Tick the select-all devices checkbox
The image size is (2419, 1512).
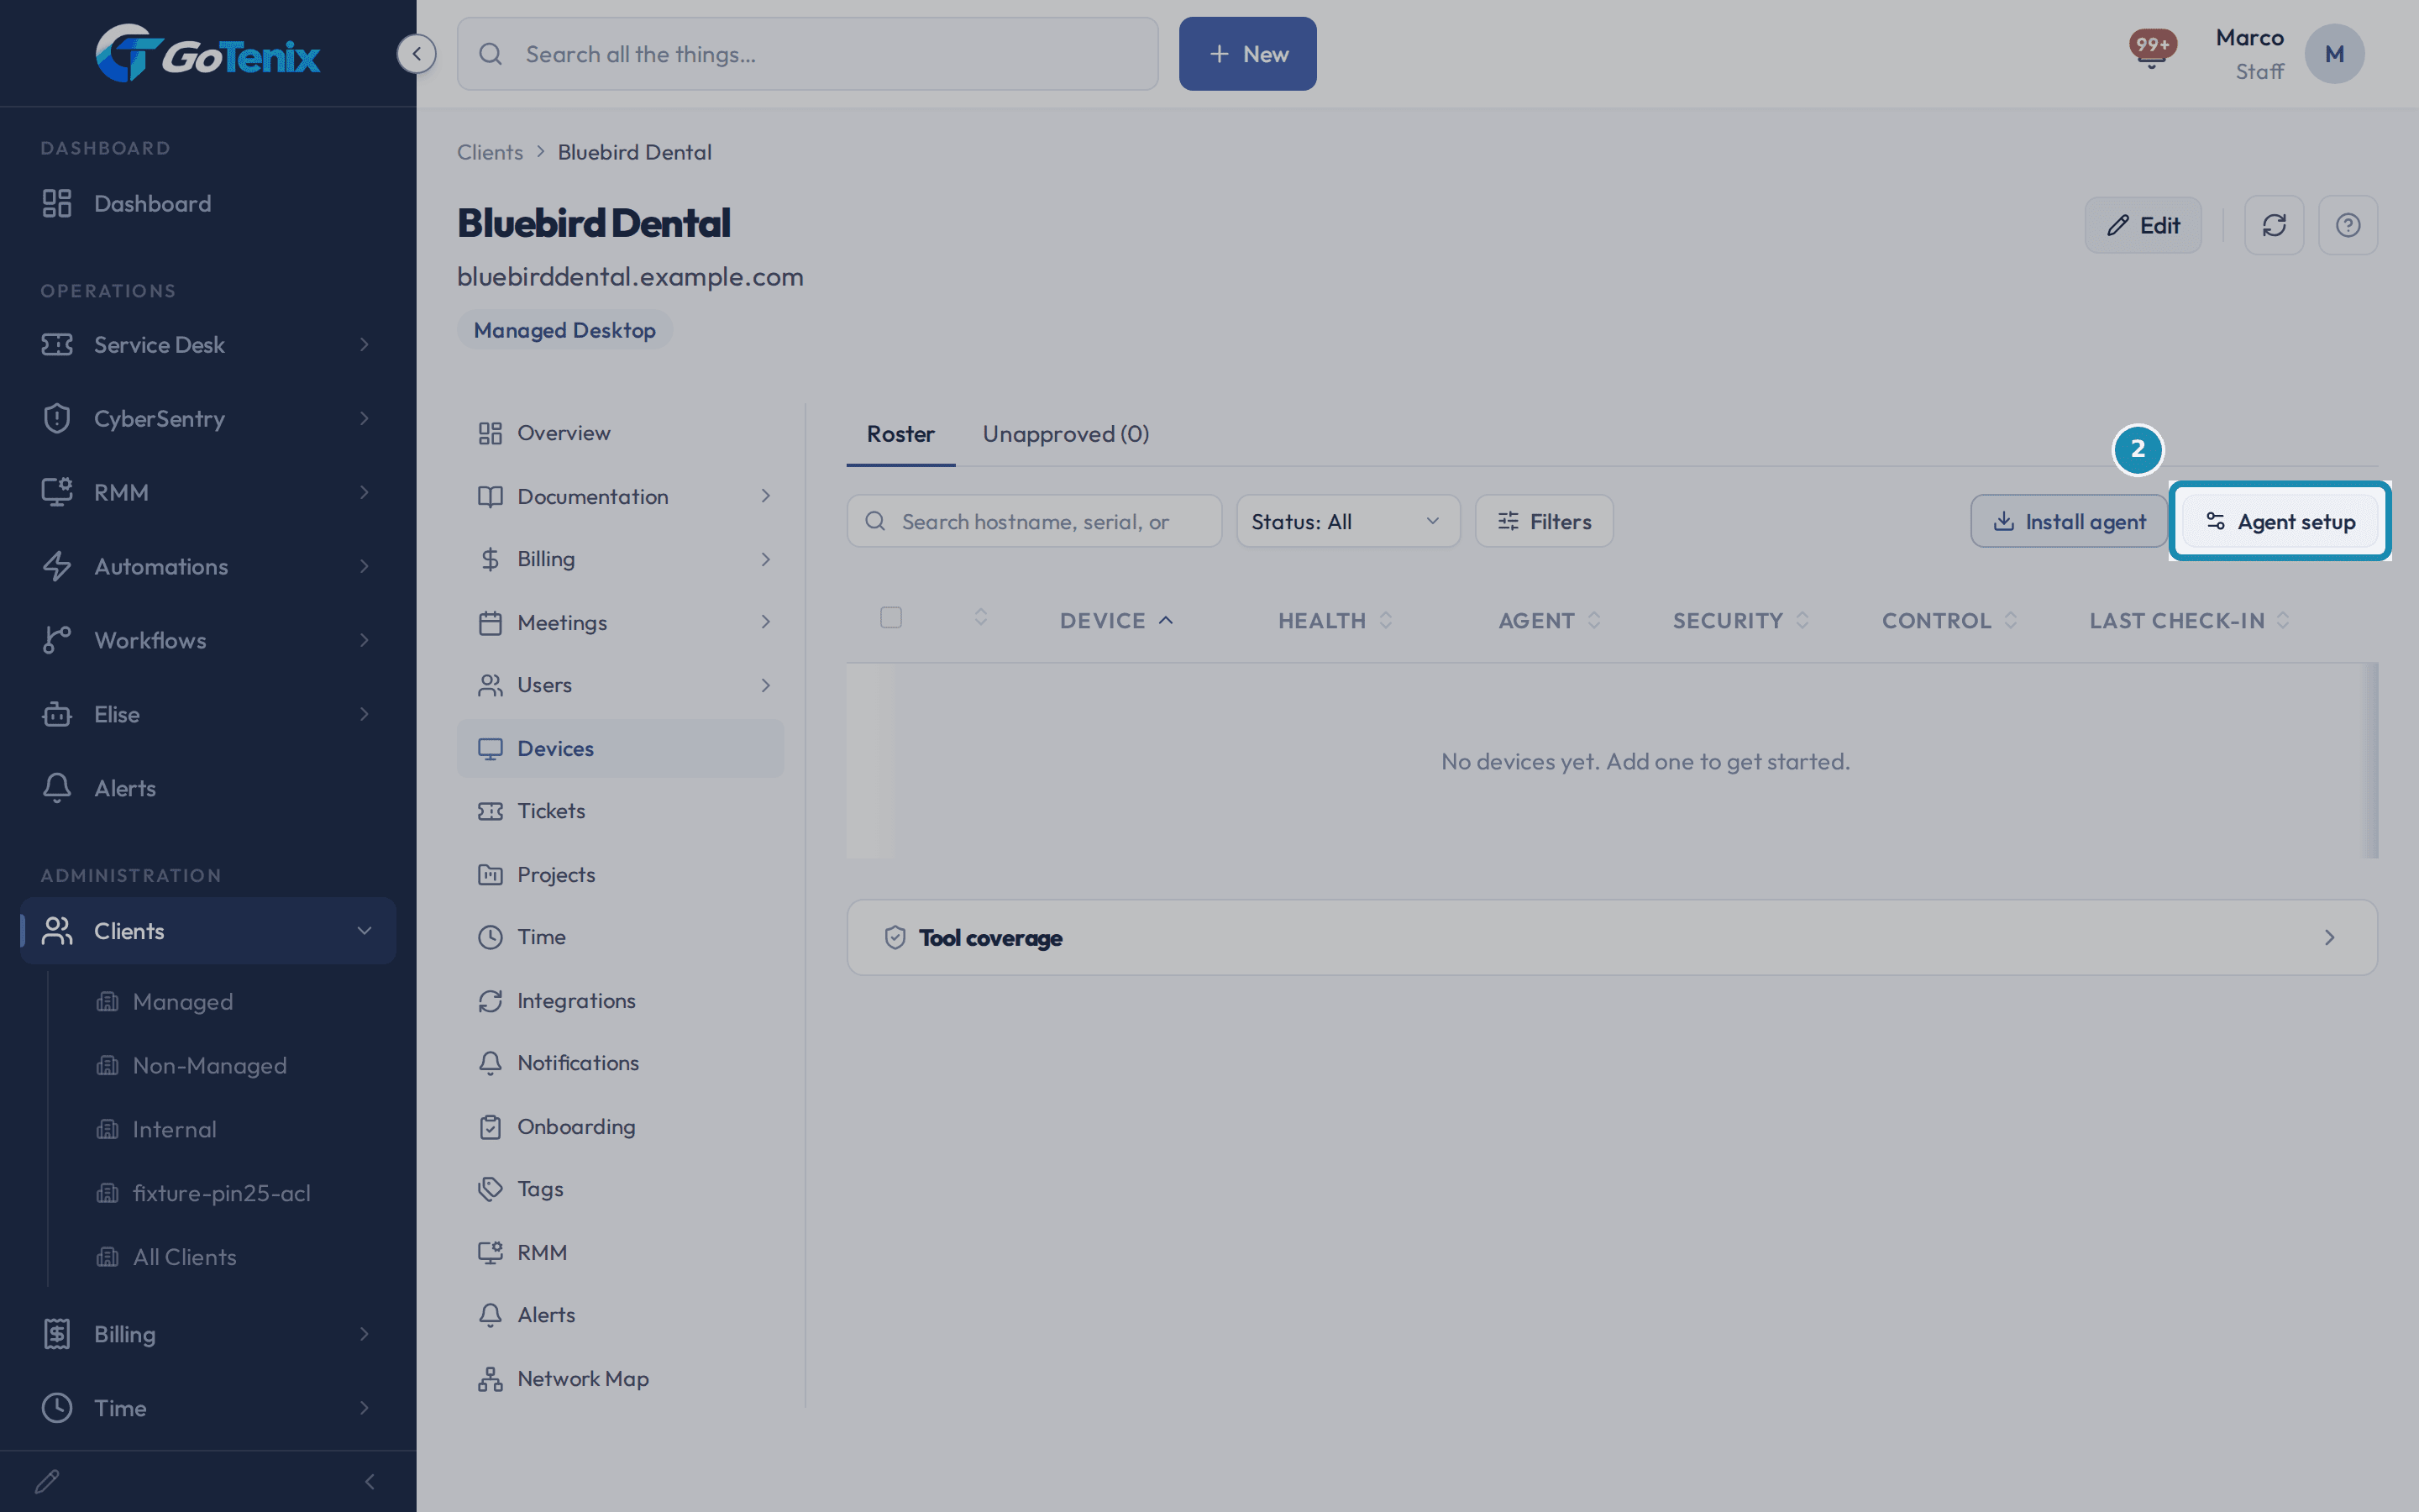click(890, 618)
